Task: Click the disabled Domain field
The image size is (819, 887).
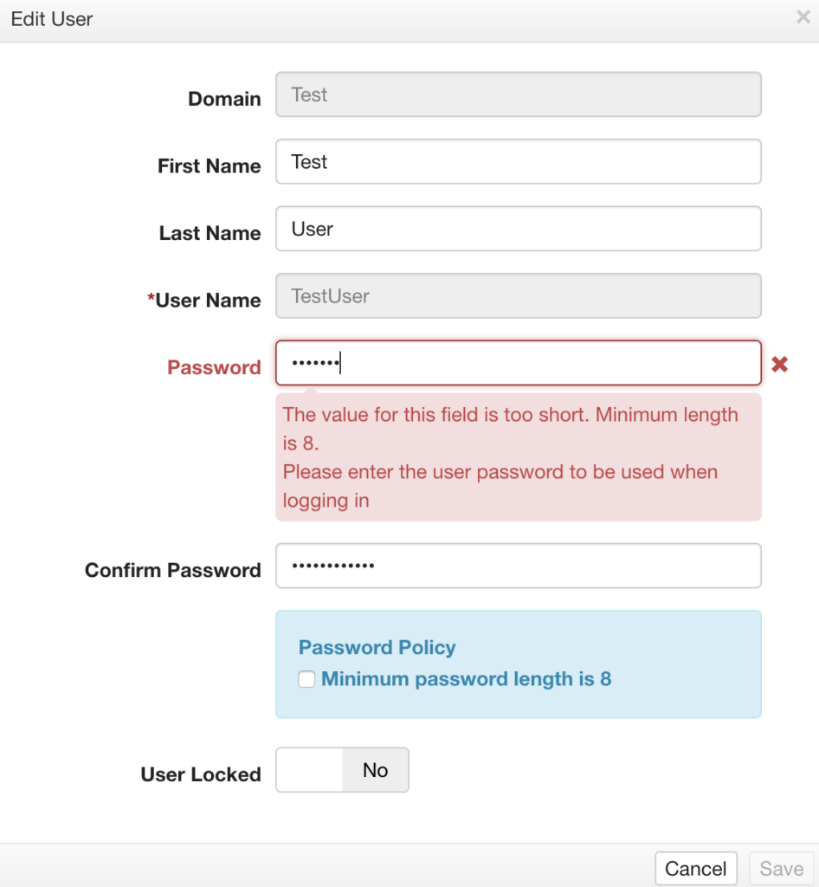Action: click(519, 94)
